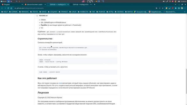Image resolution: width=187 pixels, height=105 pixels.
Task: Open the clock widget in the panel
Action: point(90,1)
